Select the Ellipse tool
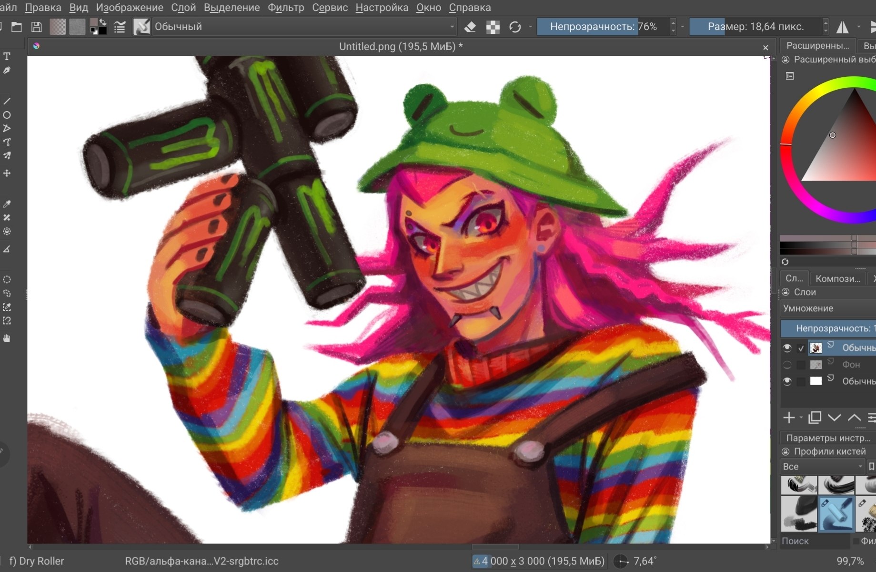This screenshot has height=572, width=876. click(x=7, y=115)
